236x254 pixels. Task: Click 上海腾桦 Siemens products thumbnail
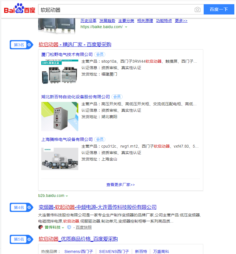[x=60, y=159]
